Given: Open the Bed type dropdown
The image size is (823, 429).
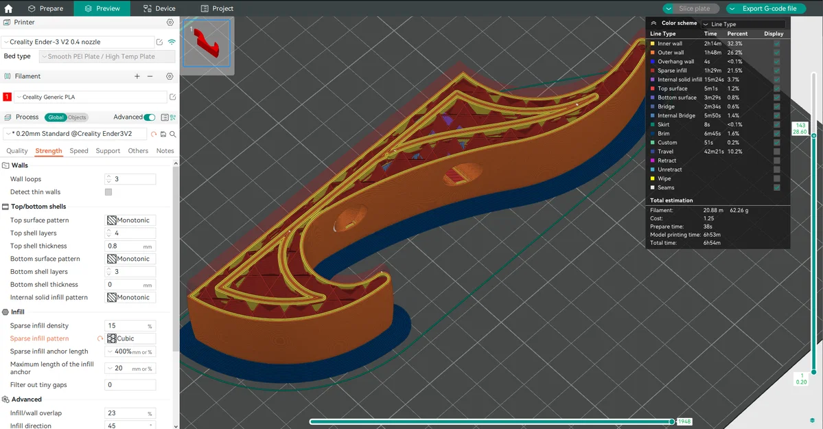Looking at the screenshot, I should [107, 57].
